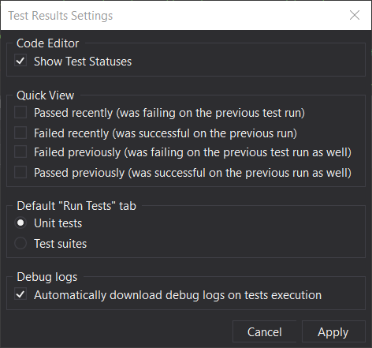The height and width of the screenshot is (348, 372).
Task: Click the Default "Run Tests" tab heading
Action: 76,206
